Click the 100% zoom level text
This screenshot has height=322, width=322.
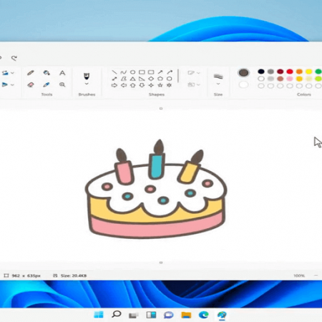(x=299, y=275)
